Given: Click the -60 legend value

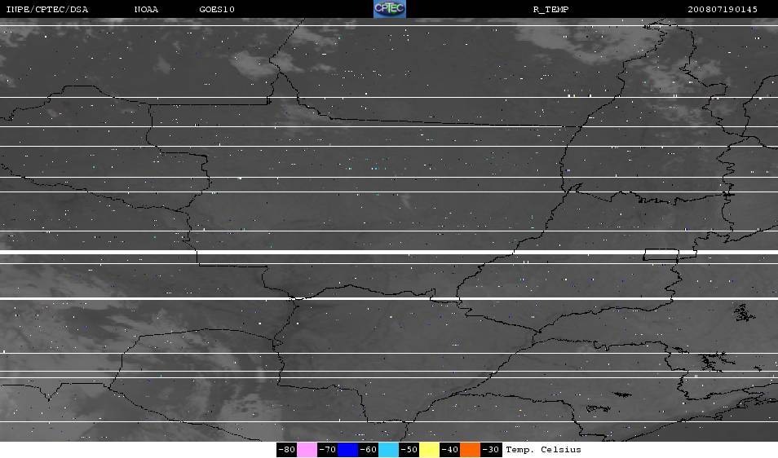Looking at the screenshot, I should coord(368,450).
